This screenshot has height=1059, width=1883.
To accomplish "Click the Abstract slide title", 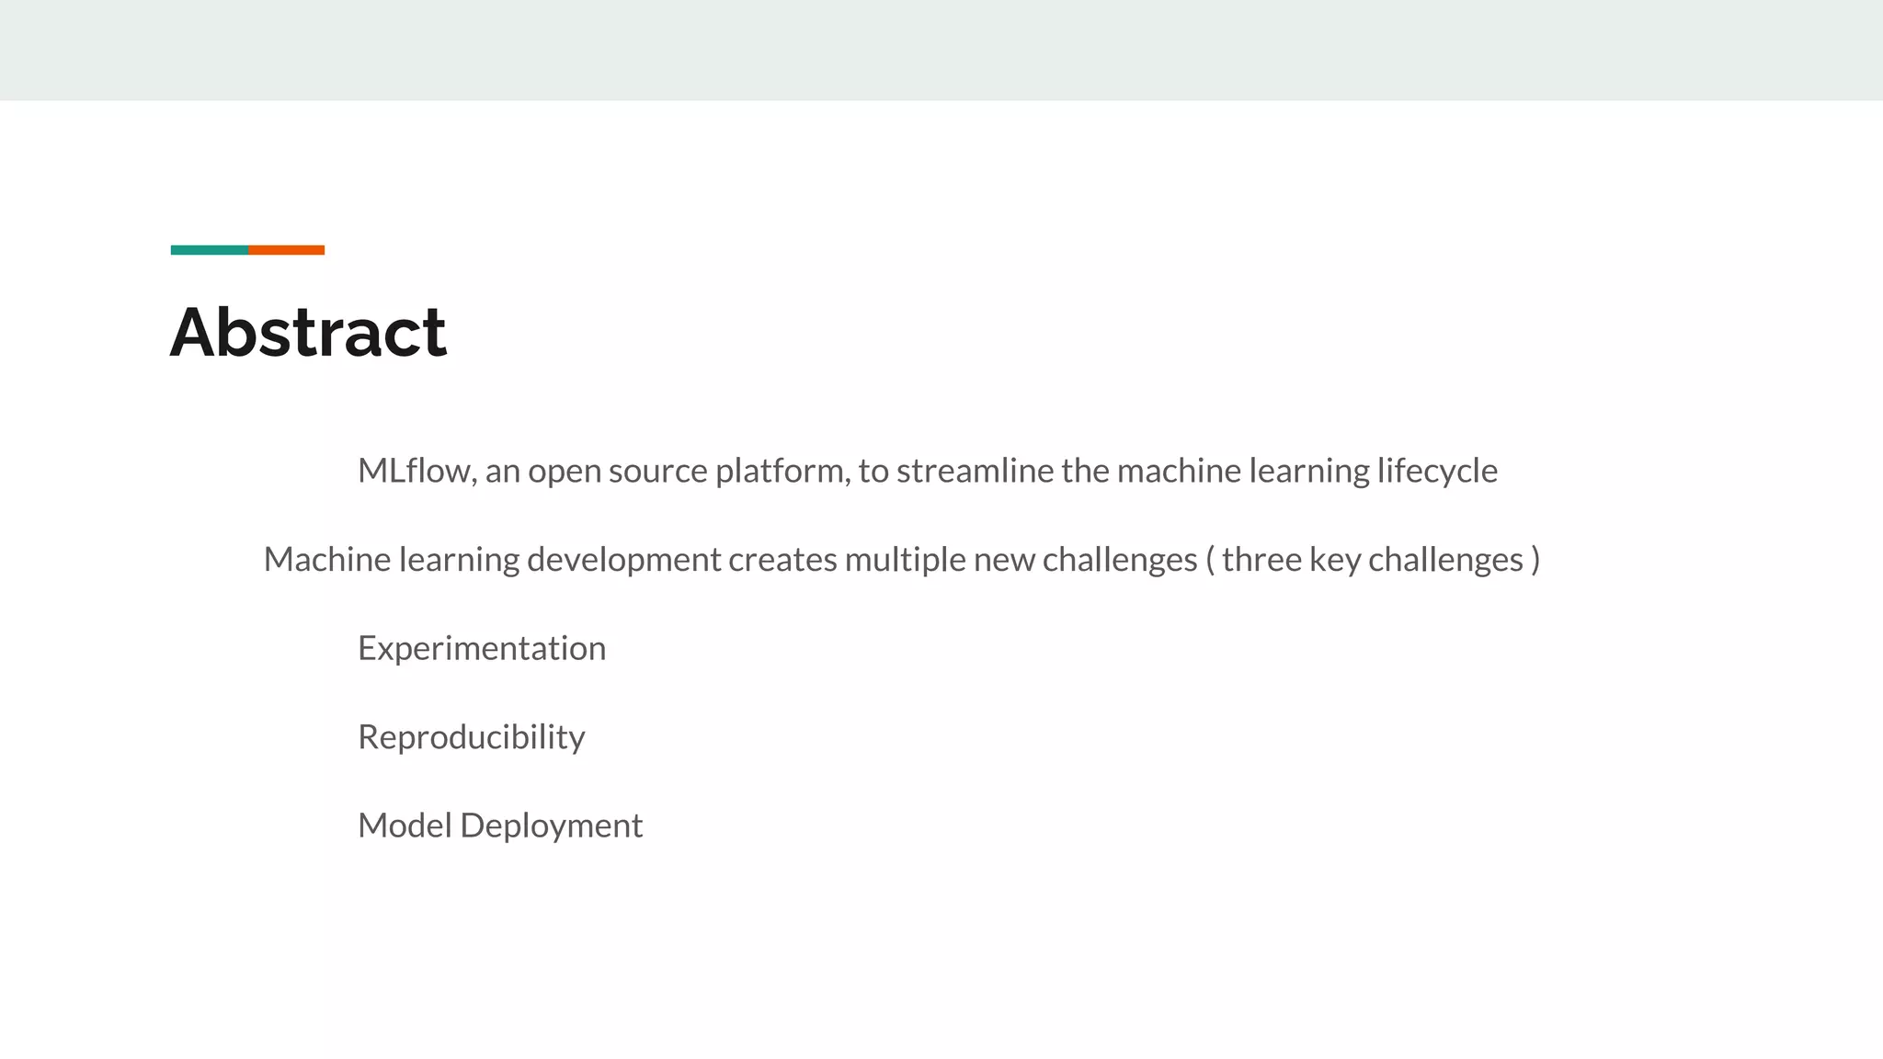I will pos(308,332).
